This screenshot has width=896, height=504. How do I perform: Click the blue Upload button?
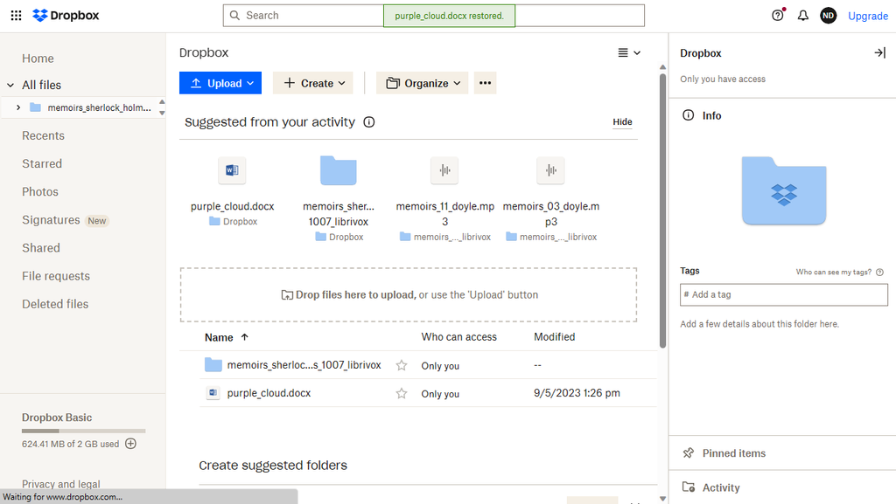click(220, 83)
